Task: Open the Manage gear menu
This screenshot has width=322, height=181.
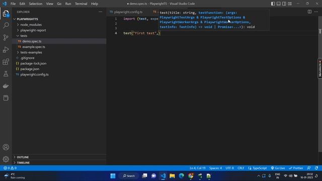Action: 6,159
